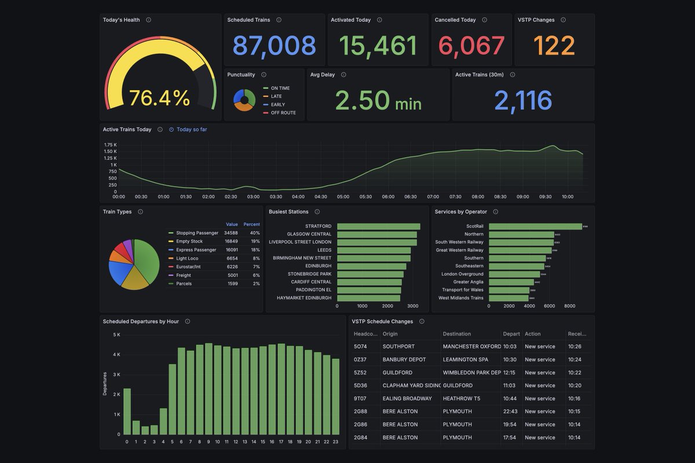Open Active Trains Today panel title menu

click(127, 130)
